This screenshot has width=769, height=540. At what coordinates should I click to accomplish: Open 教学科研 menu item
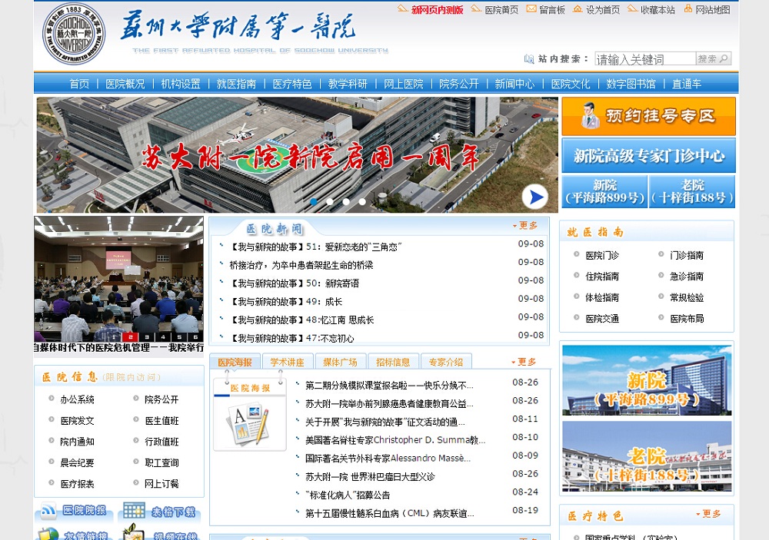point(348,84)
